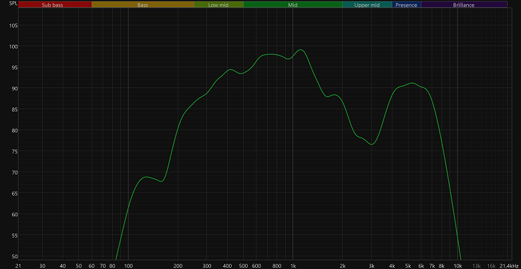Select the Bass frequency band

pos(143,5)
